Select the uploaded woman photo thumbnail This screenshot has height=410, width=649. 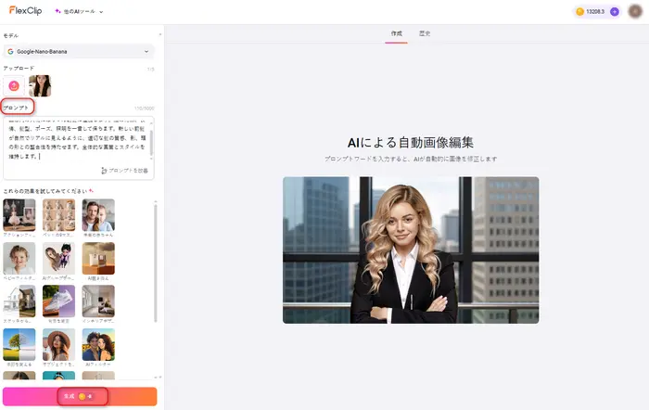(x=40, y=86)
